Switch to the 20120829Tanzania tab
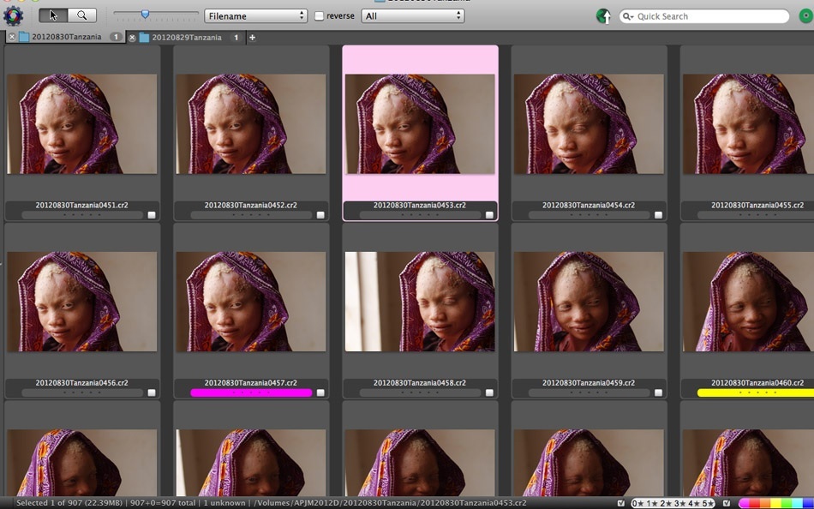The width and height of the screenshot is (814, 509). tap(187, 38)
